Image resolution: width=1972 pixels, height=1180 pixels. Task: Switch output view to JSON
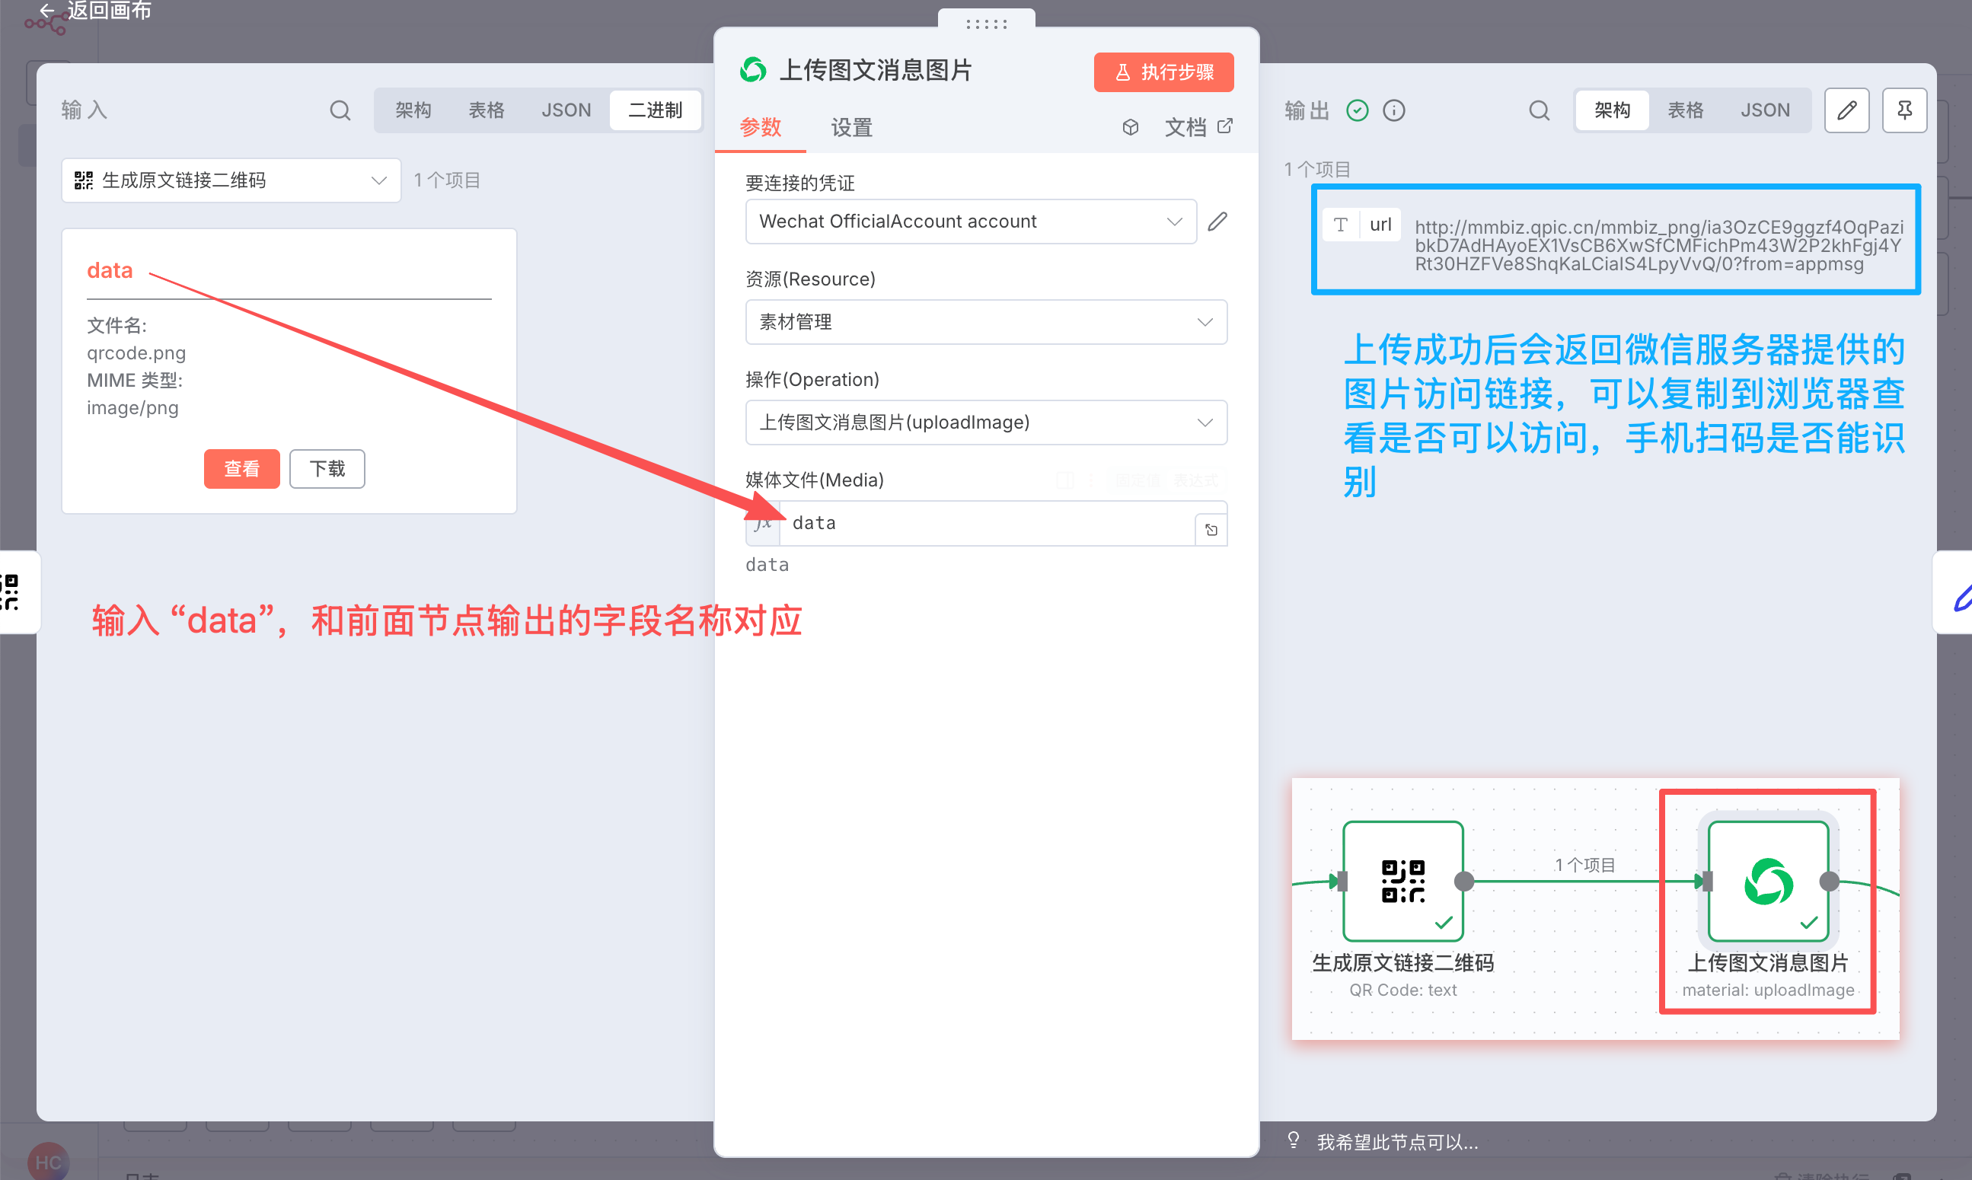click(1764, 110)
